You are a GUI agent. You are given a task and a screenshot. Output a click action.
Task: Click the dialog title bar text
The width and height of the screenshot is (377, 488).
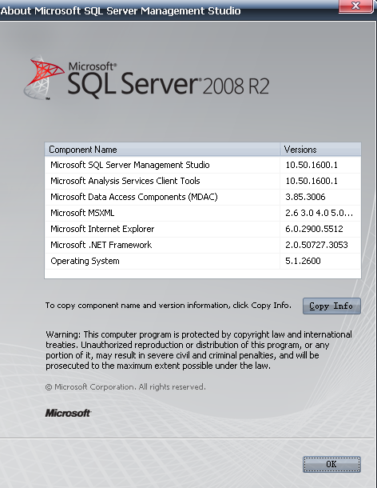click(x=121, y=11)
